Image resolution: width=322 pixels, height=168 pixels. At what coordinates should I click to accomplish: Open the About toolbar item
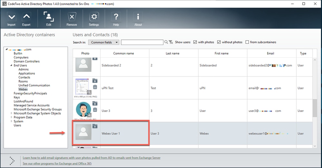click(138, 19)
